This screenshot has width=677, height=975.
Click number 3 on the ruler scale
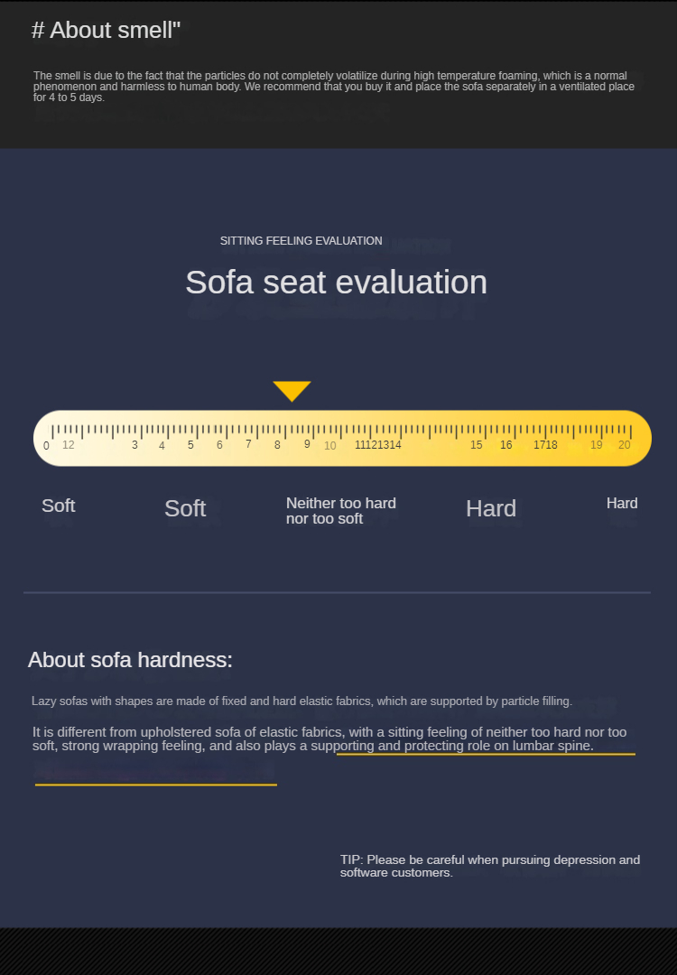point(134,445)
